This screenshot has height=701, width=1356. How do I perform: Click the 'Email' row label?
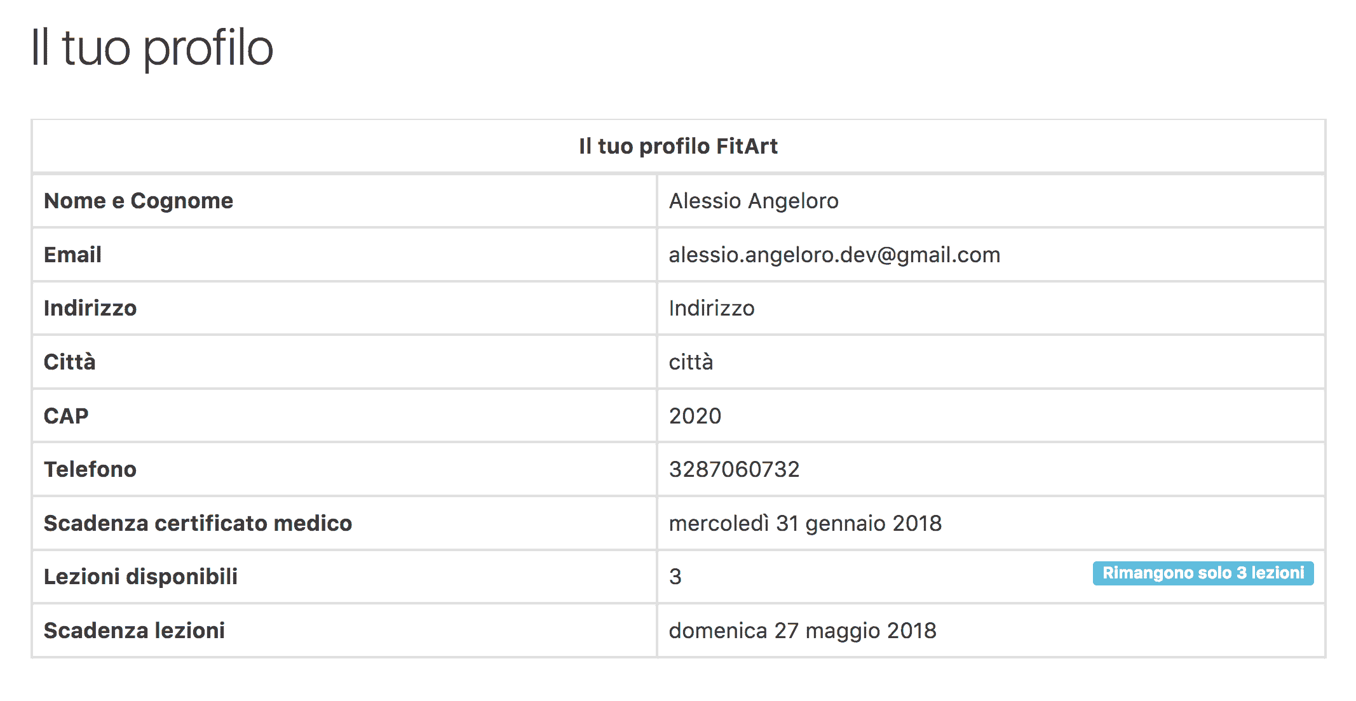point(72,255)
